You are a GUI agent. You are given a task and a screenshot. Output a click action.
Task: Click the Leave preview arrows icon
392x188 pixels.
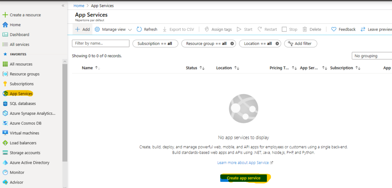pyautogui.click(x=363, y=29)
